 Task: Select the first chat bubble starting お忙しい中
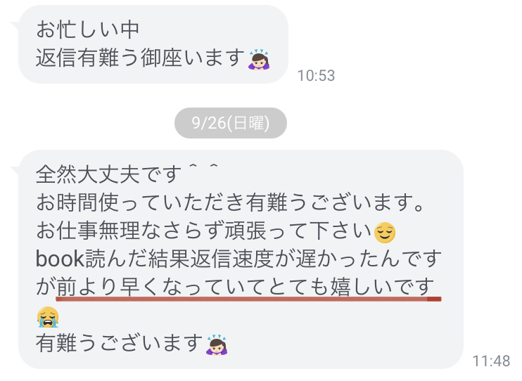153,44
